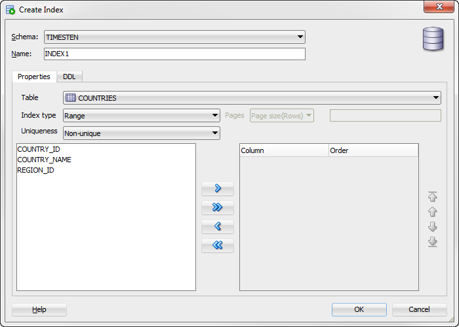The image size is (459, 327).
Task: Remove selected column with single left arrow
Action: coord(218,226)
